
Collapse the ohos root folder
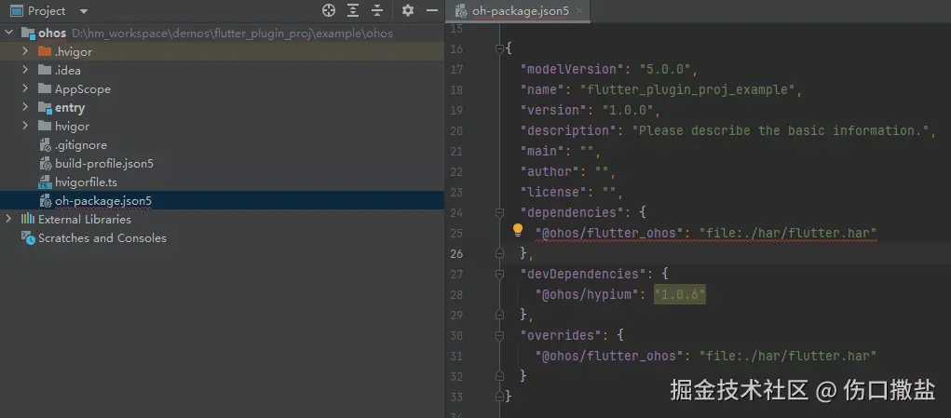coord(8,33)
